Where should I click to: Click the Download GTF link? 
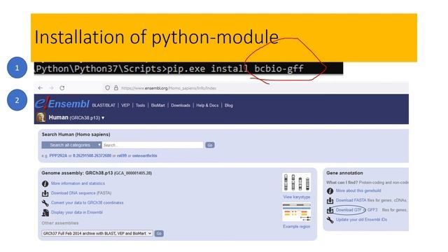point(349,210)
